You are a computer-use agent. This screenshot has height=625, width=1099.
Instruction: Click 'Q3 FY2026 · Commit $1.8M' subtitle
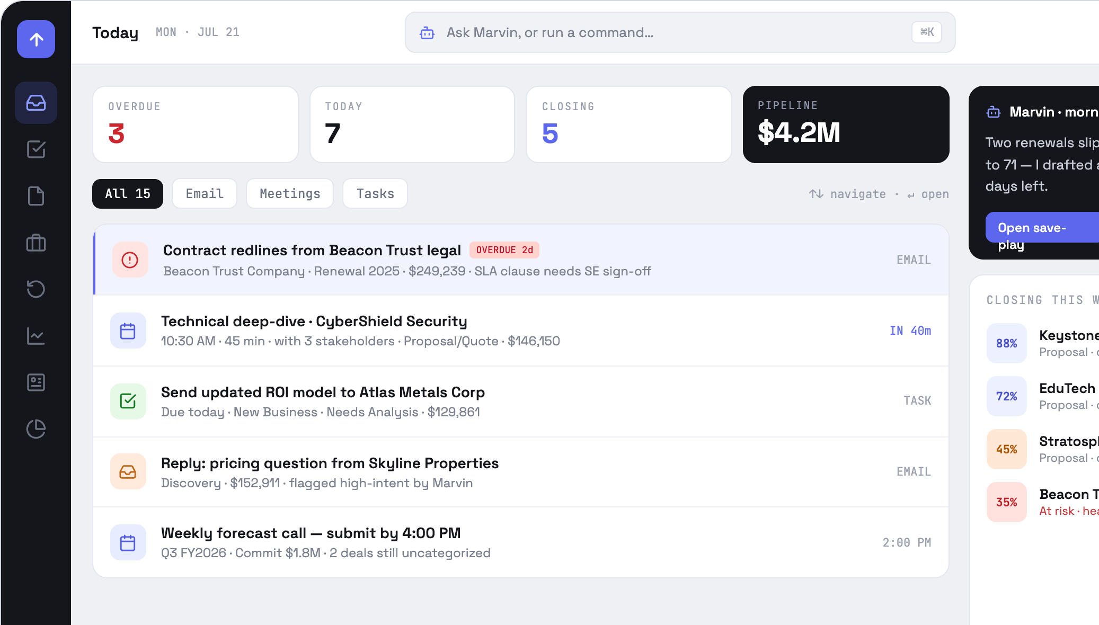tap(241, 553)
